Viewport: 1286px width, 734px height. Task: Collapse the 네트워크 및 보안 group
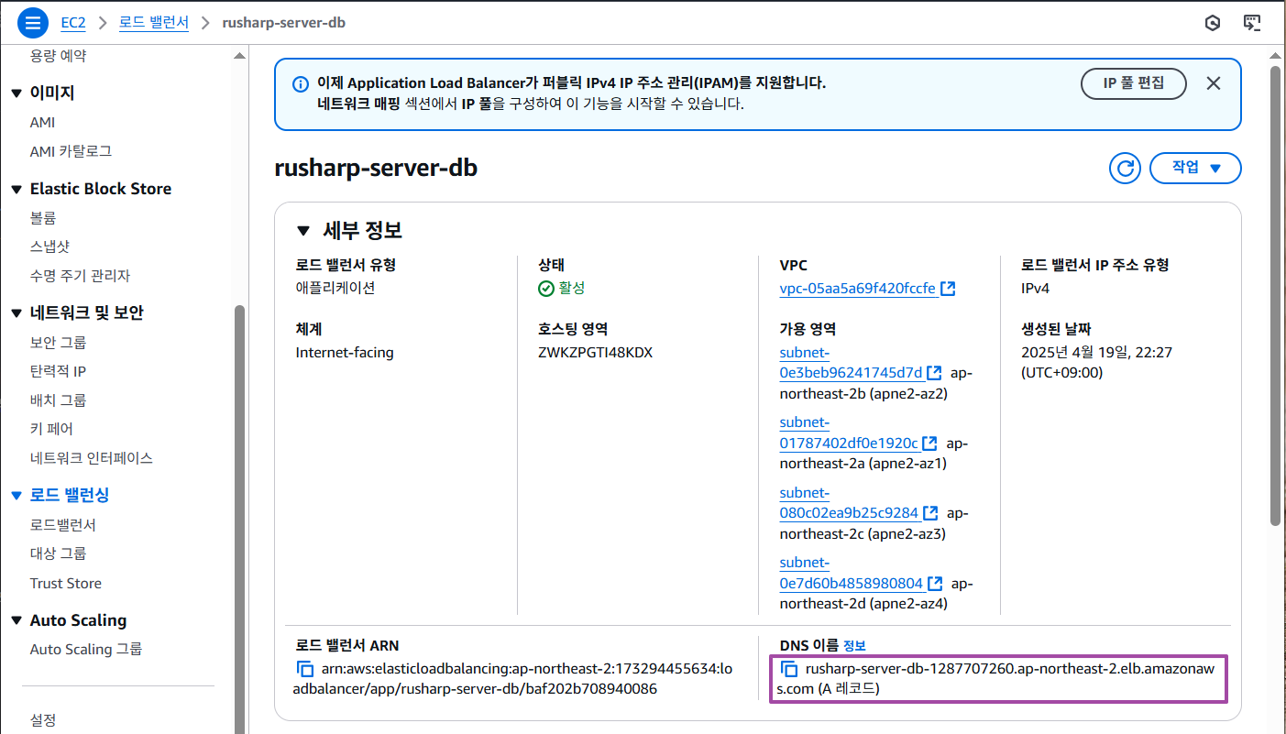16,313
